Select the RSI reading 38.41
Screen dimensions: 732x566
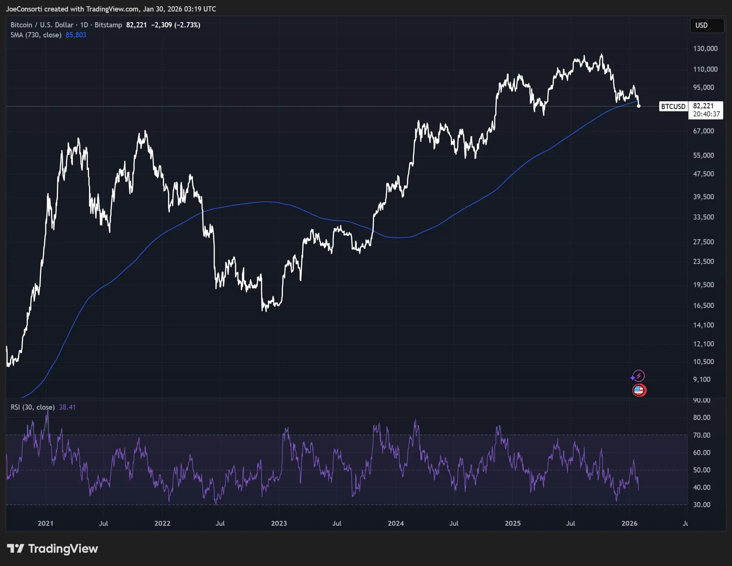pyautogui.click(x=68, y=407)
